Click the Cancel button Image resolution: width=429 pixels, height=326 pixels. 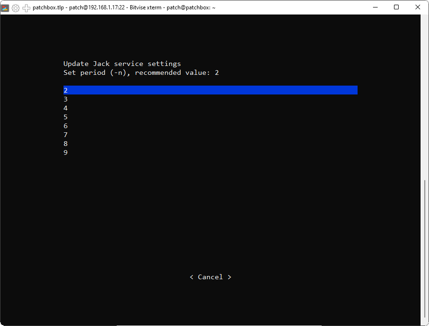[211, 277]
